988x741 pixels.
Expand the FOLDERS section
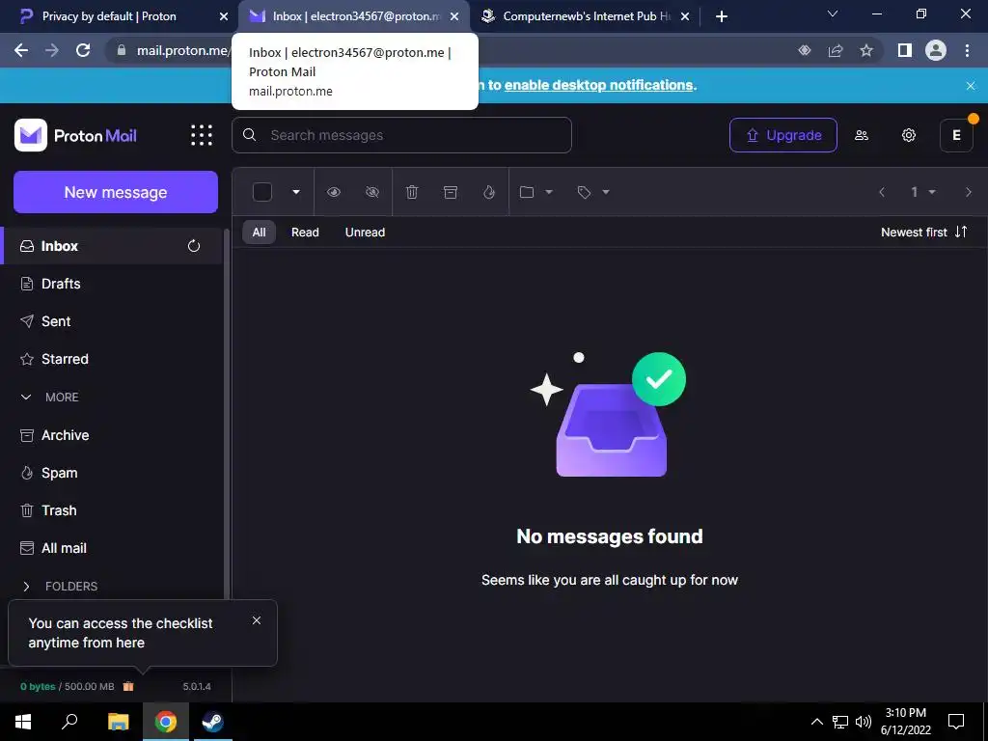coord(60,587)
